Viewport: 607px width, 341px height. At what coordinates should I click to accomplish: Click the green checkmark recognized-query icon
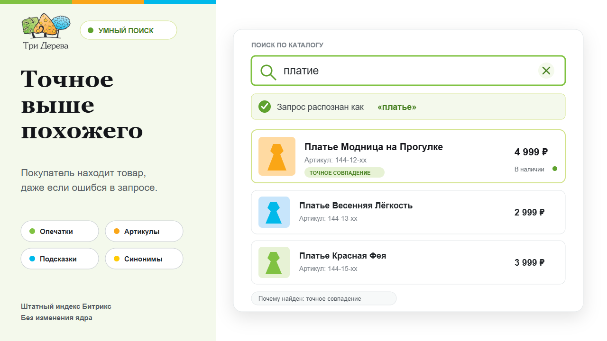(265, 107)
